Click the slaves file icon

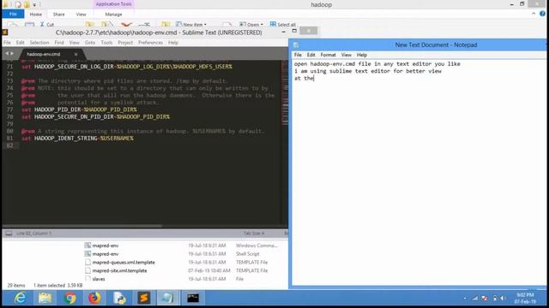pos(87,279)
